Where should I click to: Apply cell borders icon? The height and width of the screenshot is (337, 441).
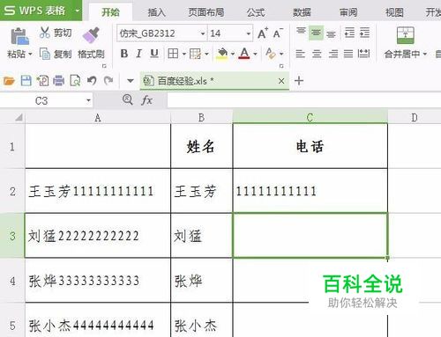[173, 54]
